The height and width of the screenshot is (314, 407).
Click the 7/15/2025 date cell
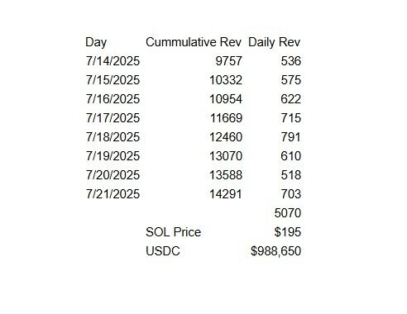[113, 80]
